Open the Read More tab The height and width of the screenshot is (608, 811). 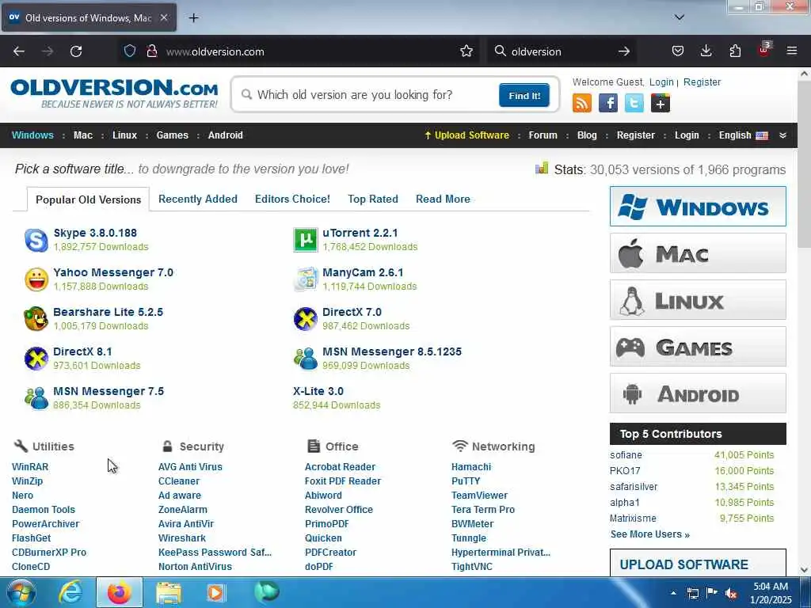click(x=443, y=199)
